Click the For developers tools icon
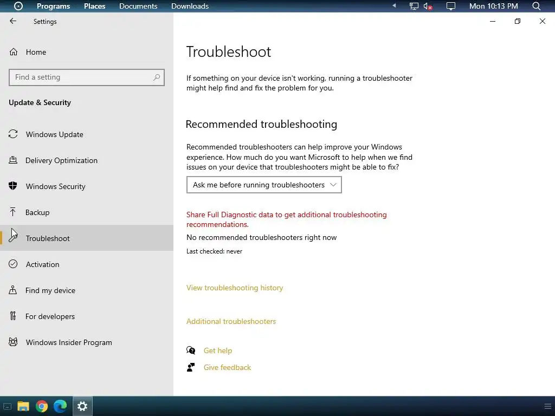 tap(13, 316)
